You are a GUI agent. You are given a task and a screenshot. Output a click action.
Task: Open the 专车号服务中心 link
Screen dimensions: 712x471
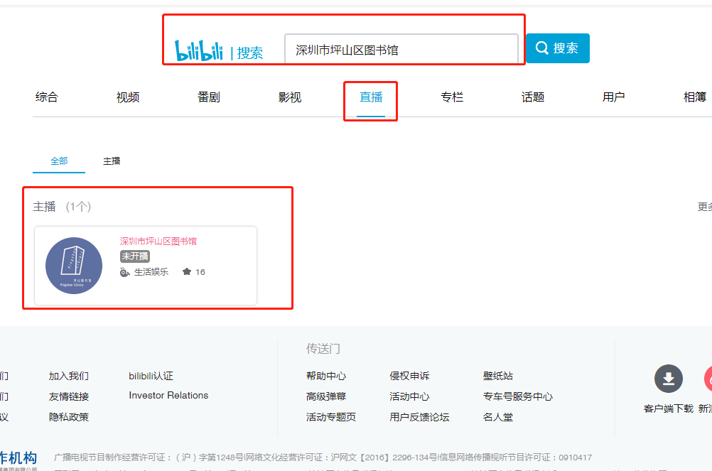point(517,396)
